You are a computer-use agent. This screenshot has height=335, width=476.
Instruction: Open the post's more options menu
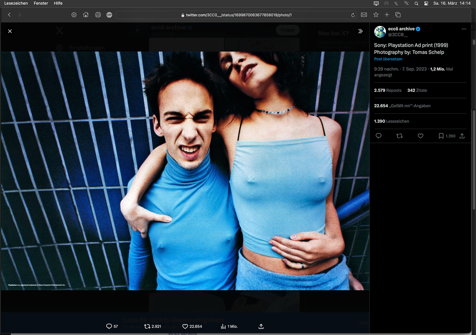click(x=464, y=29)
